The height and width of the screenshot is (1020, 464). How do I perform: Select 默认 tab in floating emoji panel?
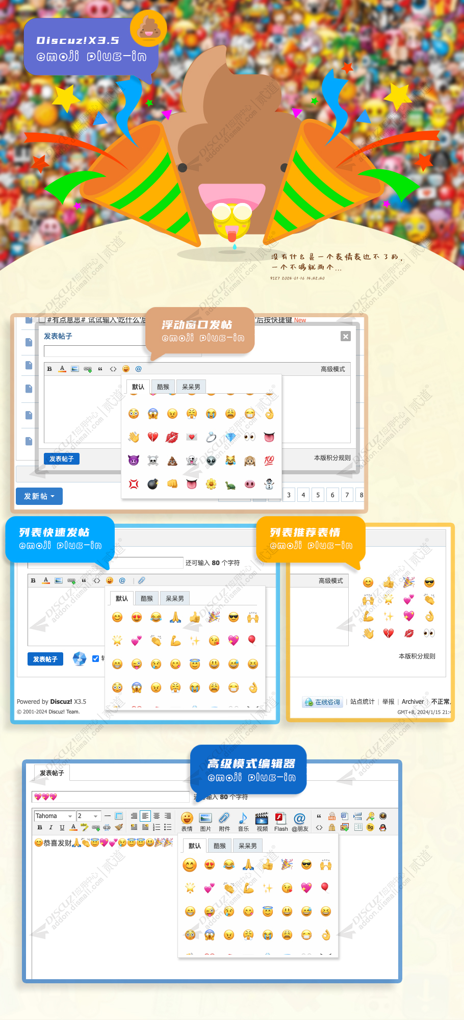tap(138, 387)
